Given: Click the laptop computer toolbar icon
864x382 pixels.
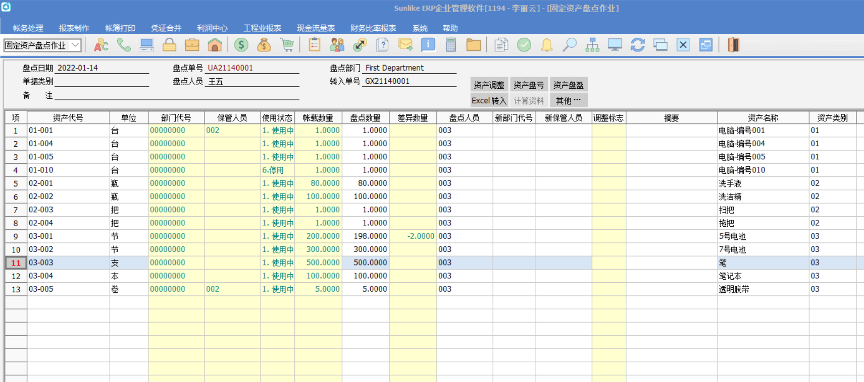Looking at the screenshot, I should [x=146, y=45].
